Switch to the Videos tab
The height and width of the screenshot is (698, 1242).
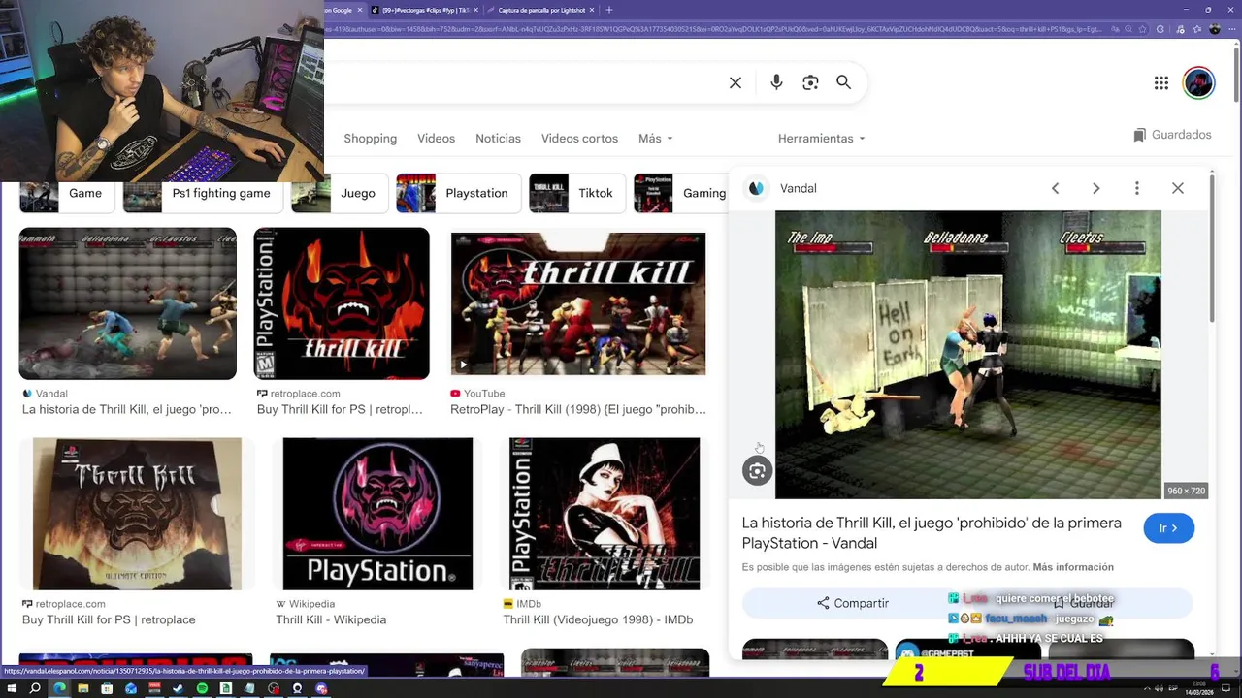(x=437, y=139)
